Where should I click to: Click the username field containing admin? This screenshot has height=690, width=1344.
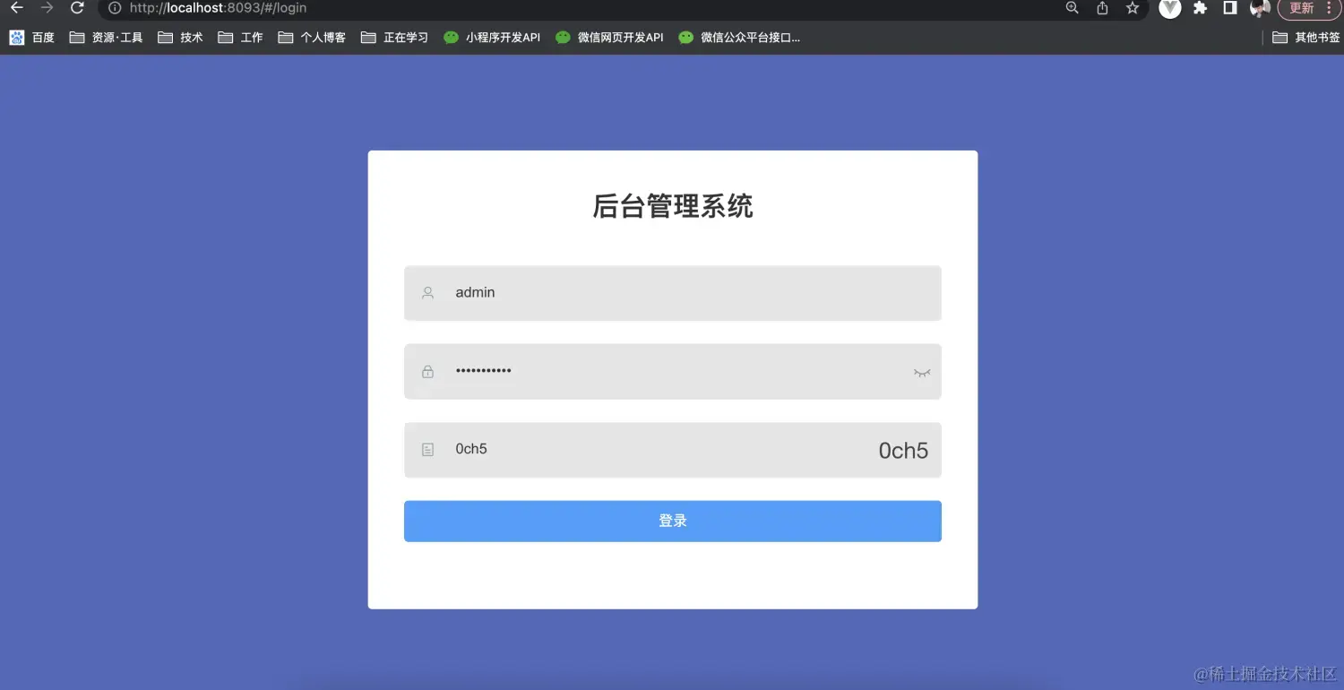click(x=673, y=293)
